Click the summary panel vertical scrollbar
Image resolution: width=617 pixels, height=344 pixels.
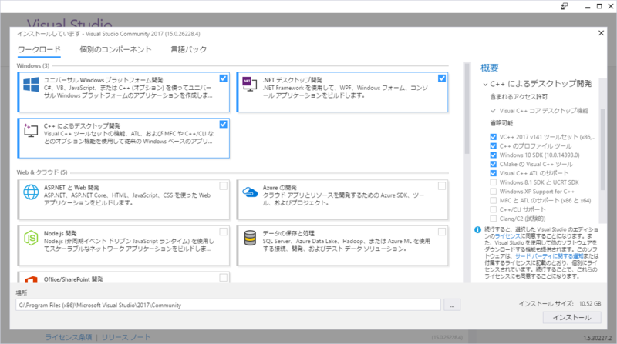[x=602, y=149]
